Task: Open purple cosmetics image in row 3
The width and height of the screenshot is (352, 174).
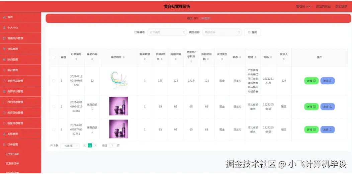Action: pos(118,129)
